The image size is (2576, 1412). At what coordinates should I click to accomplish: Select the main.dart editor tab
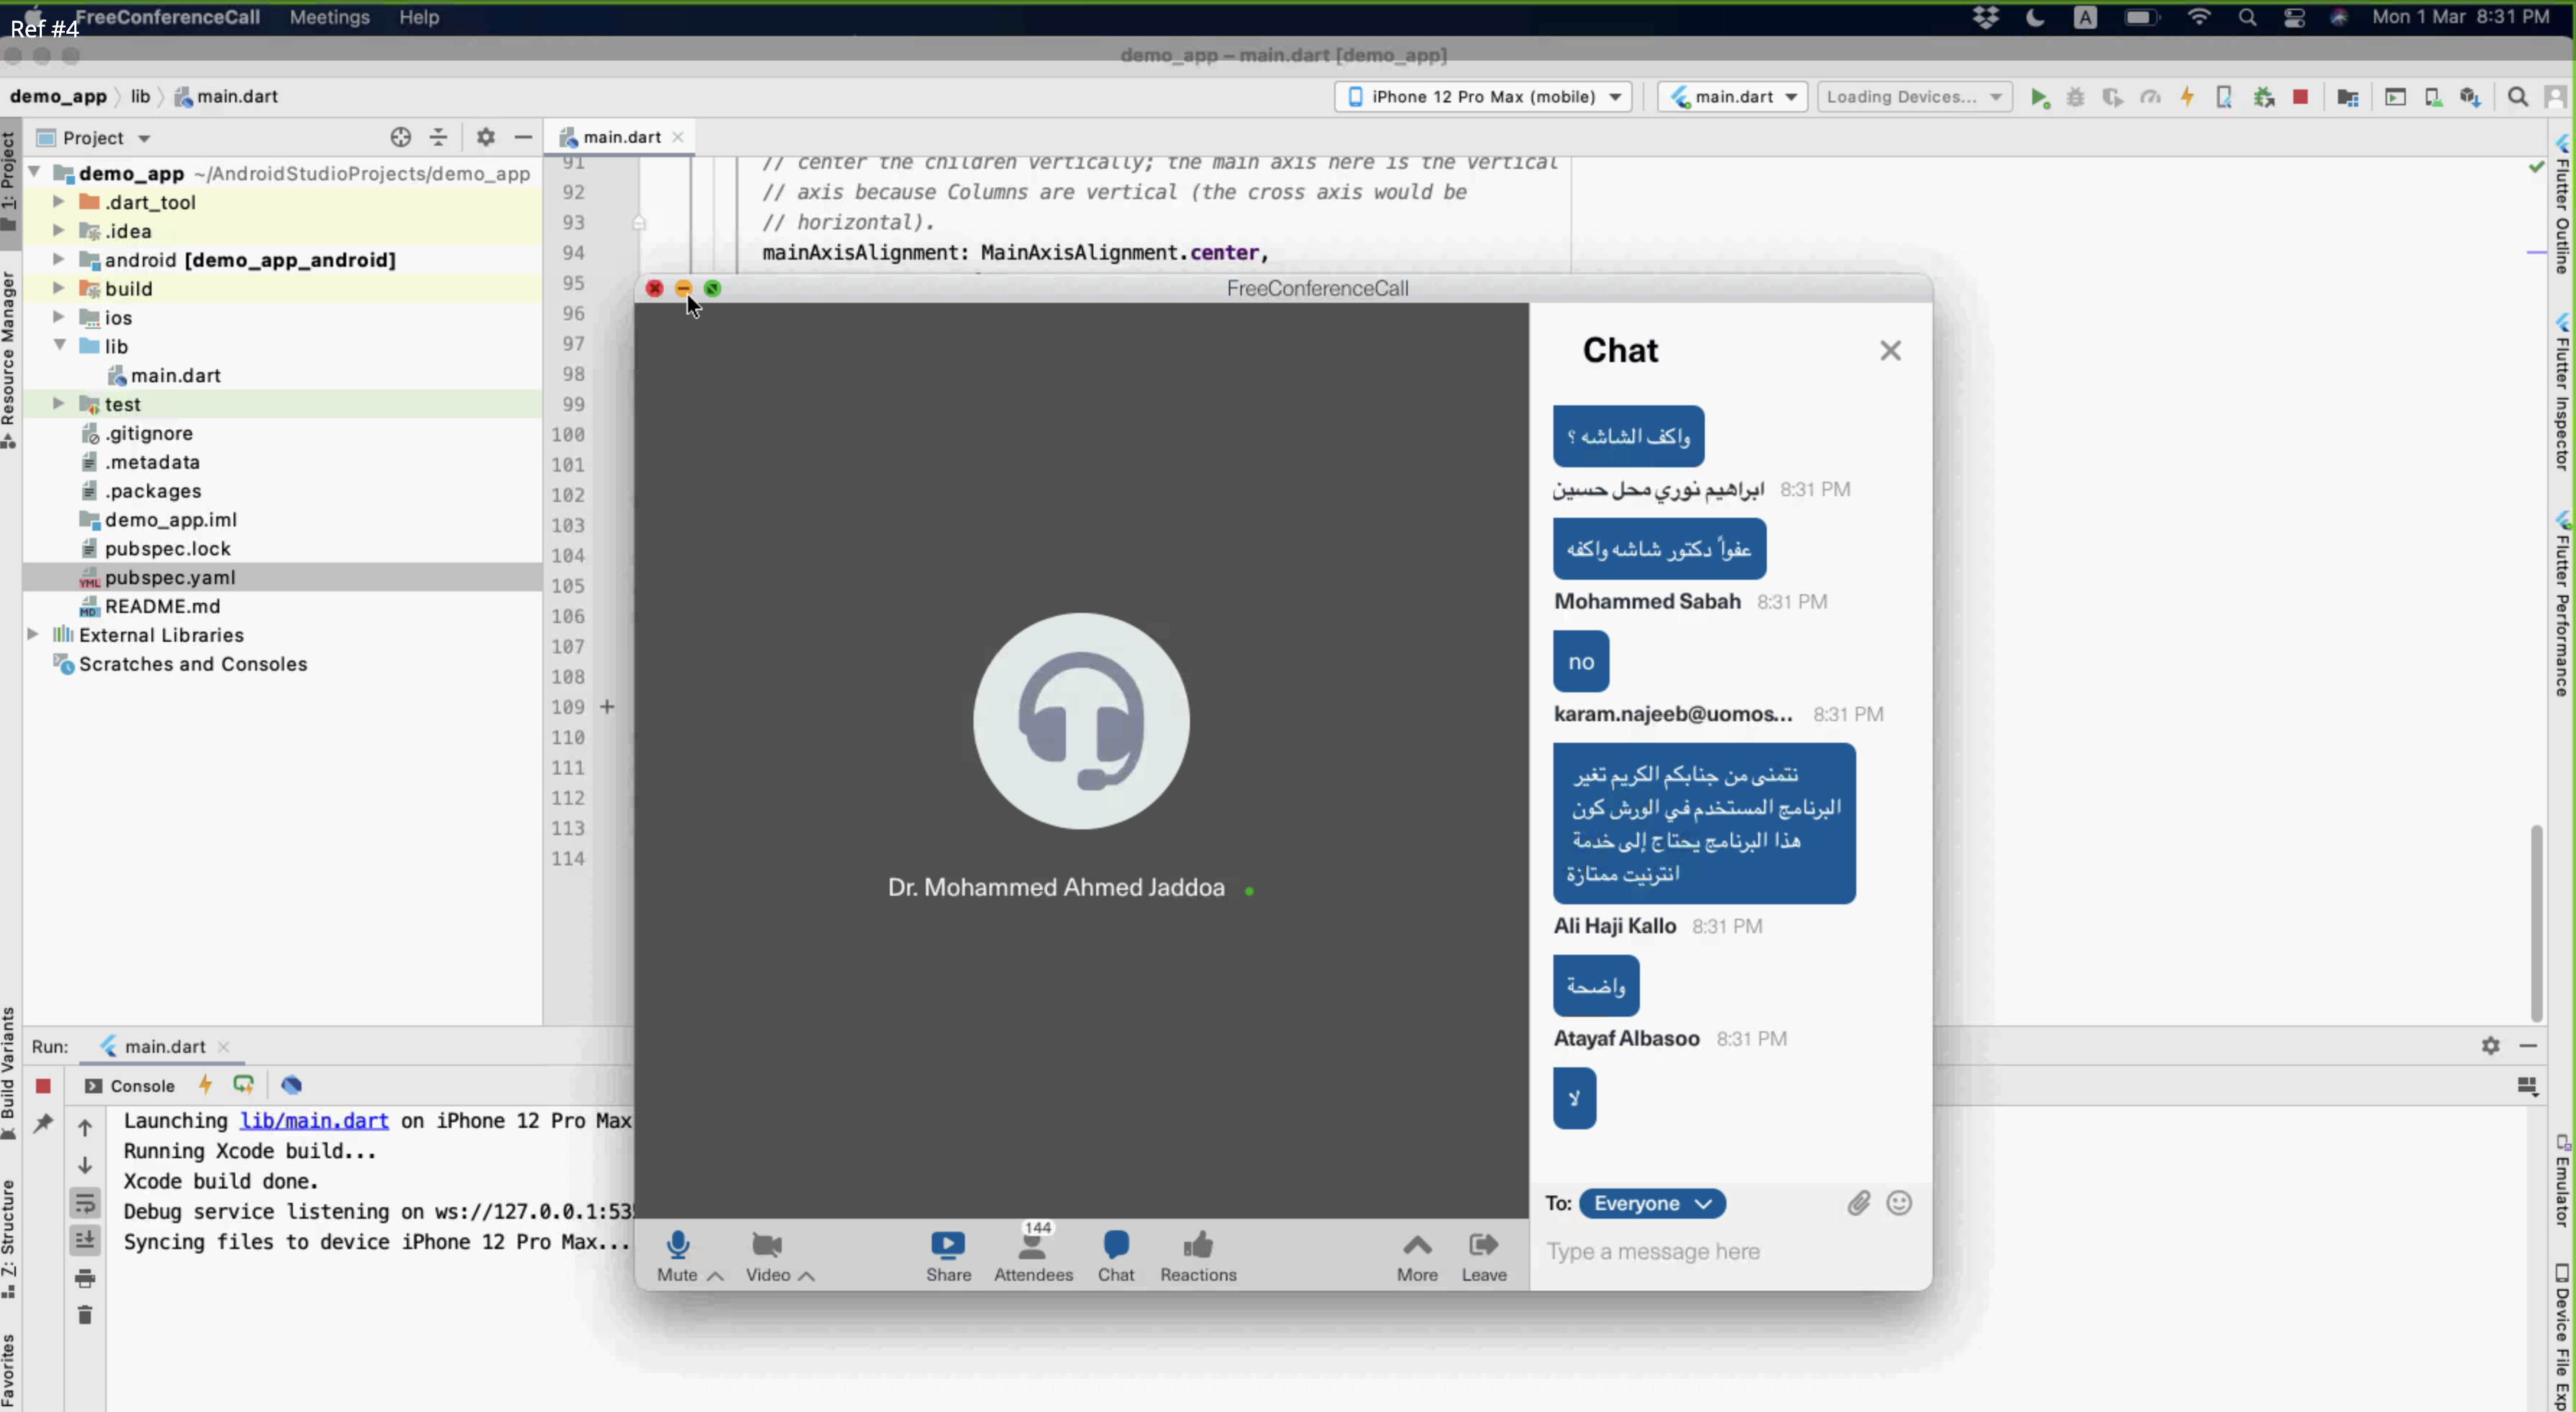(x=621, y=137)
